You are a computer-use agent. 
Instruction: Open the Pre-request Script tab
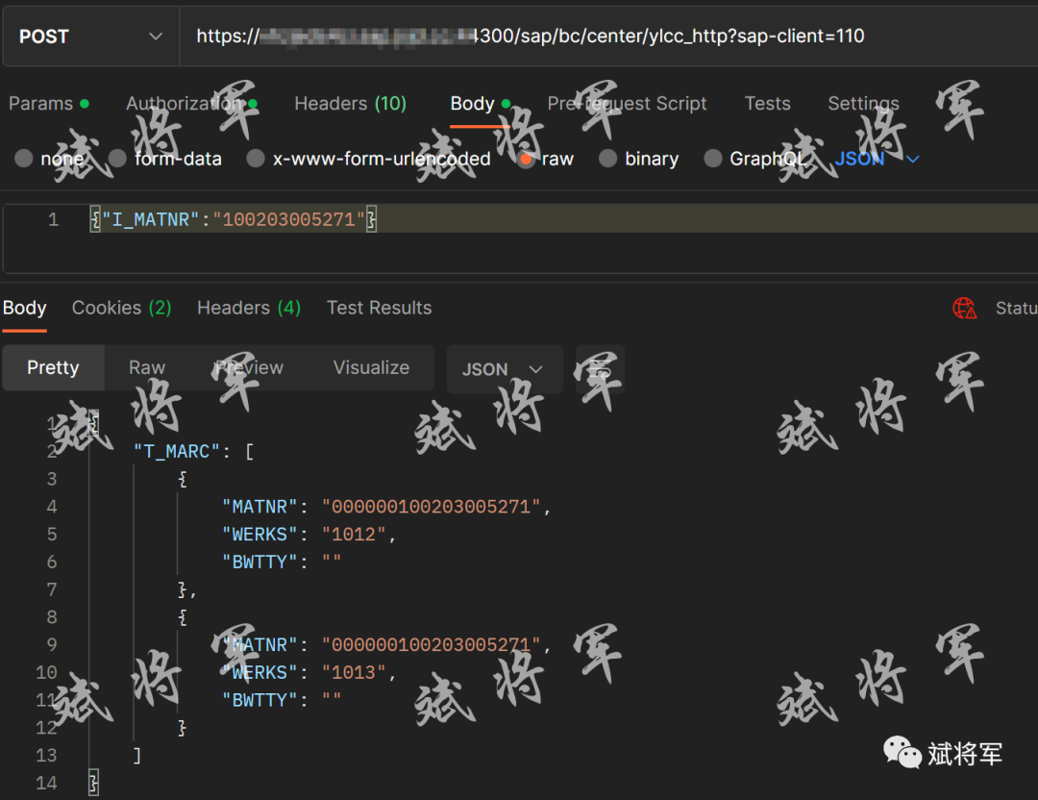click(x=627, y=103)
